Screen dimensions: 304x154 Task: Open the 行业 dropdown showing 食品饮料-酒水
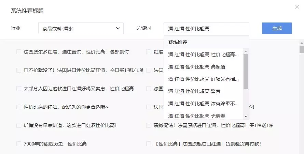[x=81, y=28]
